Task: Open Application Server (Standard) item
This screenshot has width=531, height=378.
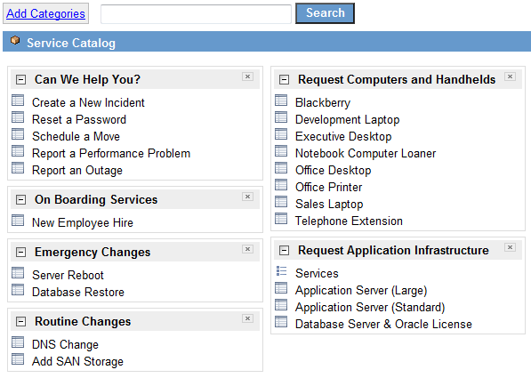Action: coord(370,308)
